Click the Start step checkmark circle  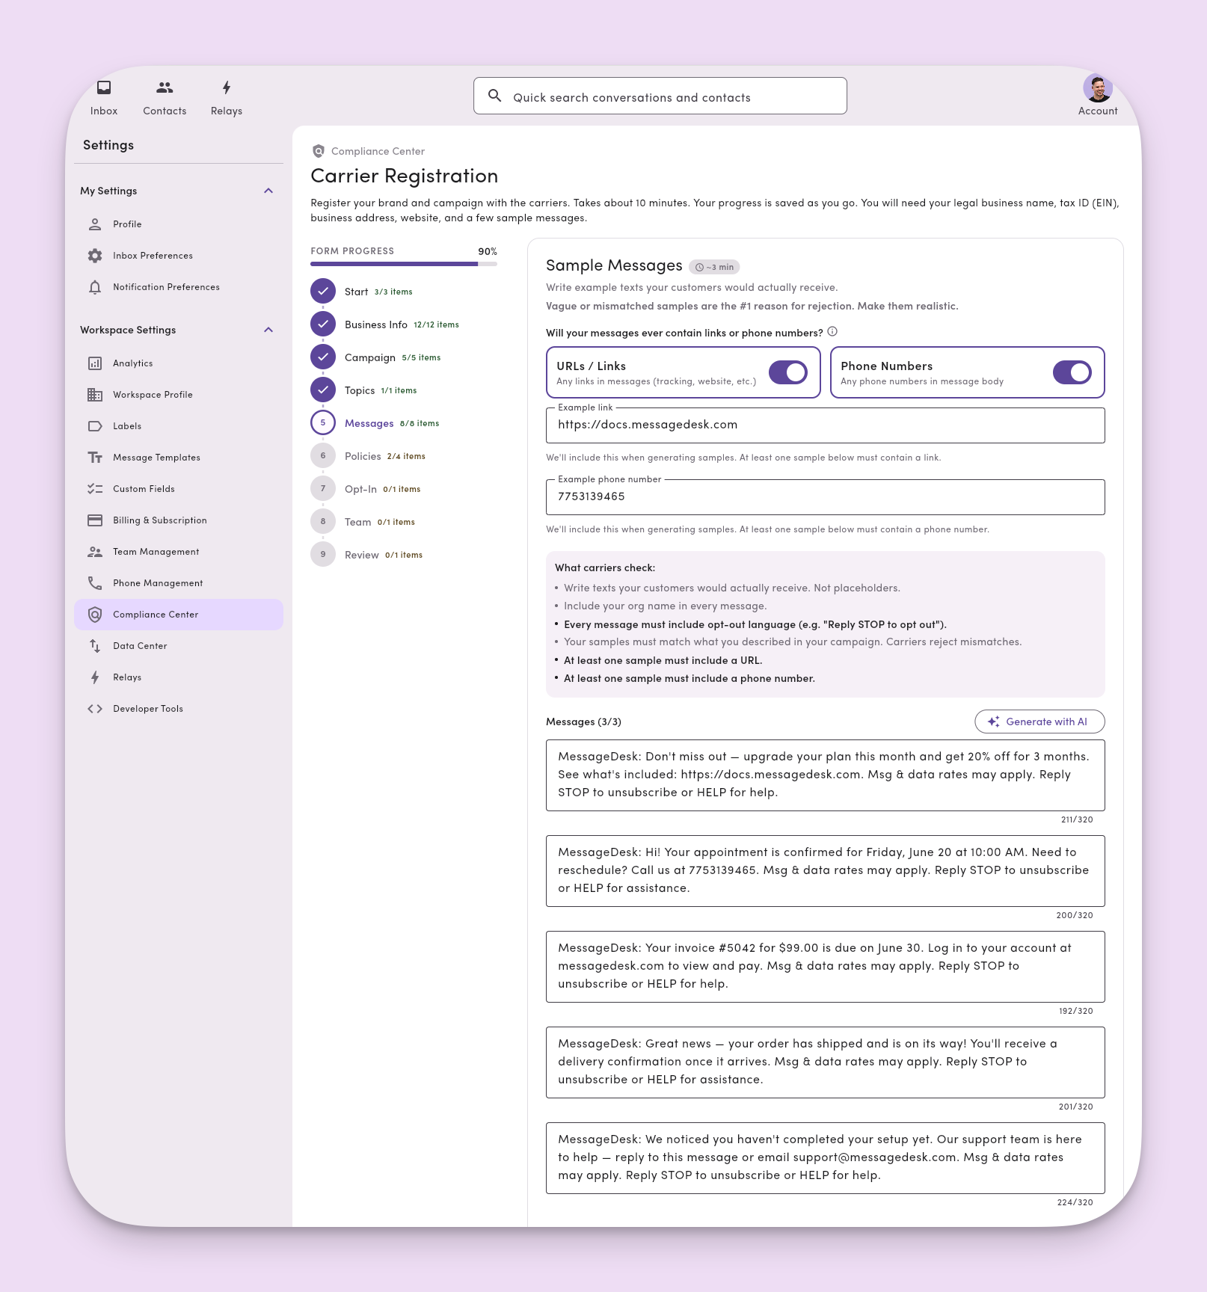tap(323, 291)
